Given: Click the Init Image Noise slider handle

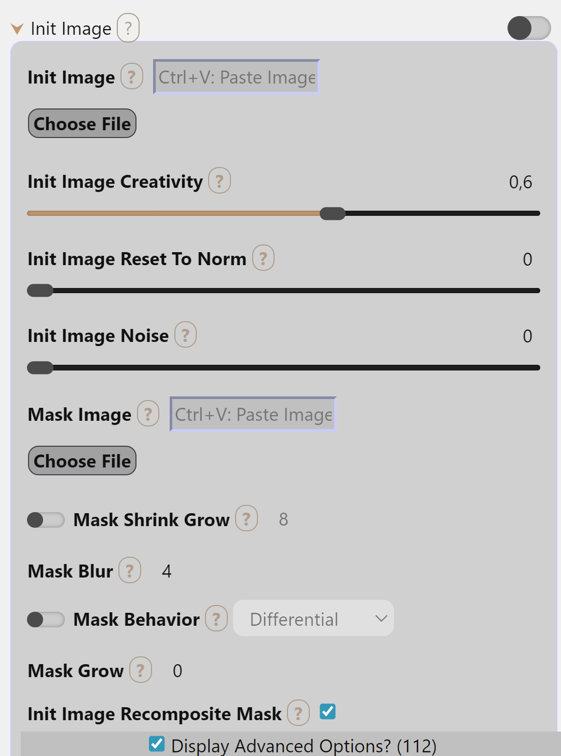Looking at the screenshot, I should [40, 367].
